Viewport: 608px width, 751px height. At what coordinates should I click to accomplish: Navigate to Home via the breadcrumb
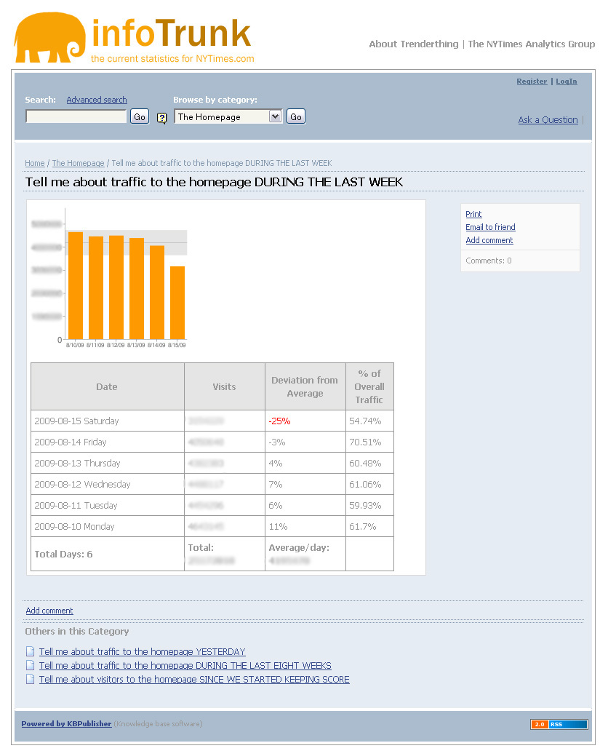click(34, 163)
